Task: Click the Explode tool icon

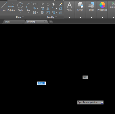Action: 61,8
